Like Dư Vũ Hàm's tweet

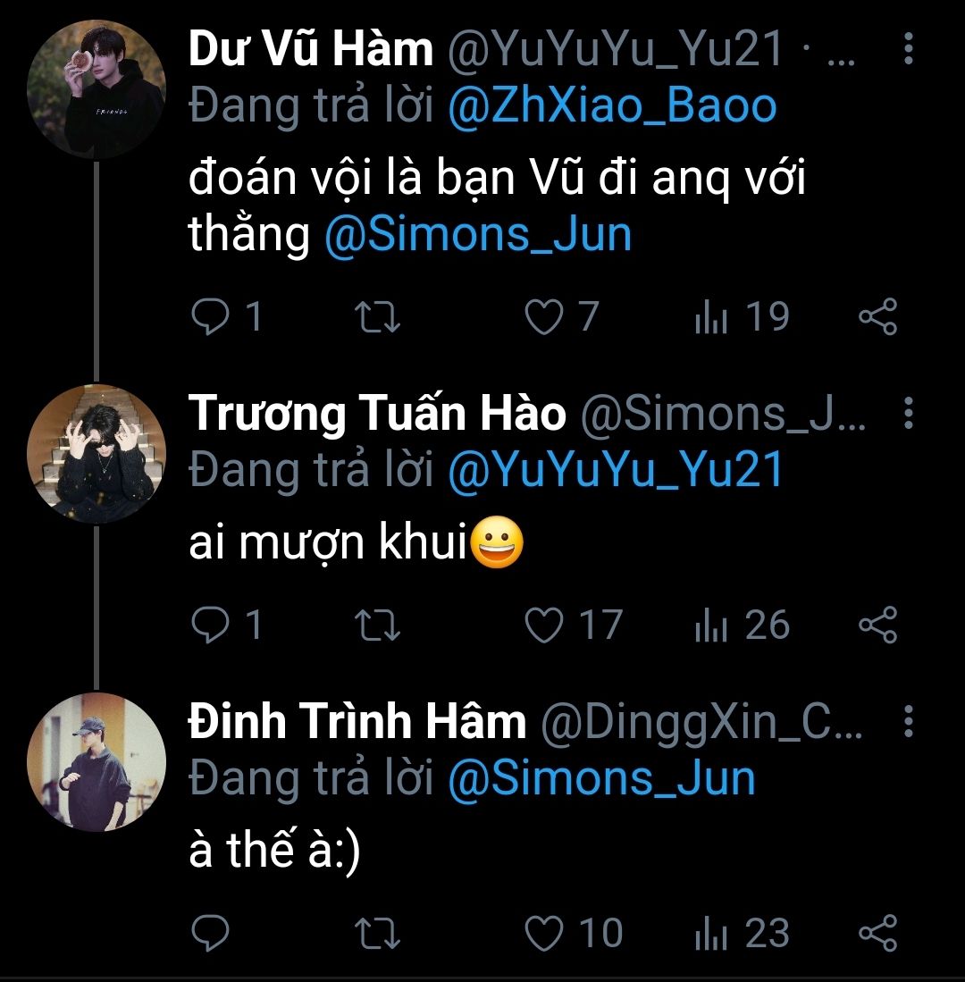tap(542, 317)
